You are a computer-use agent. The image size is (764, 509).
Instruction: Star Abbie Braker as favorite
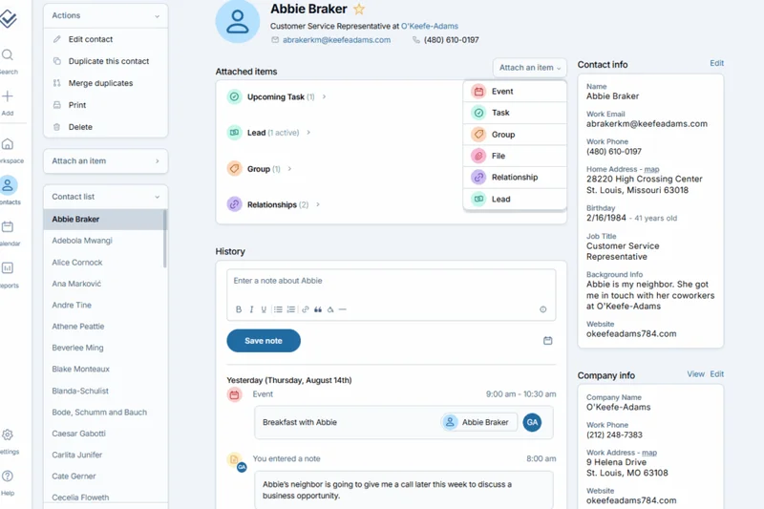[359, 9]
